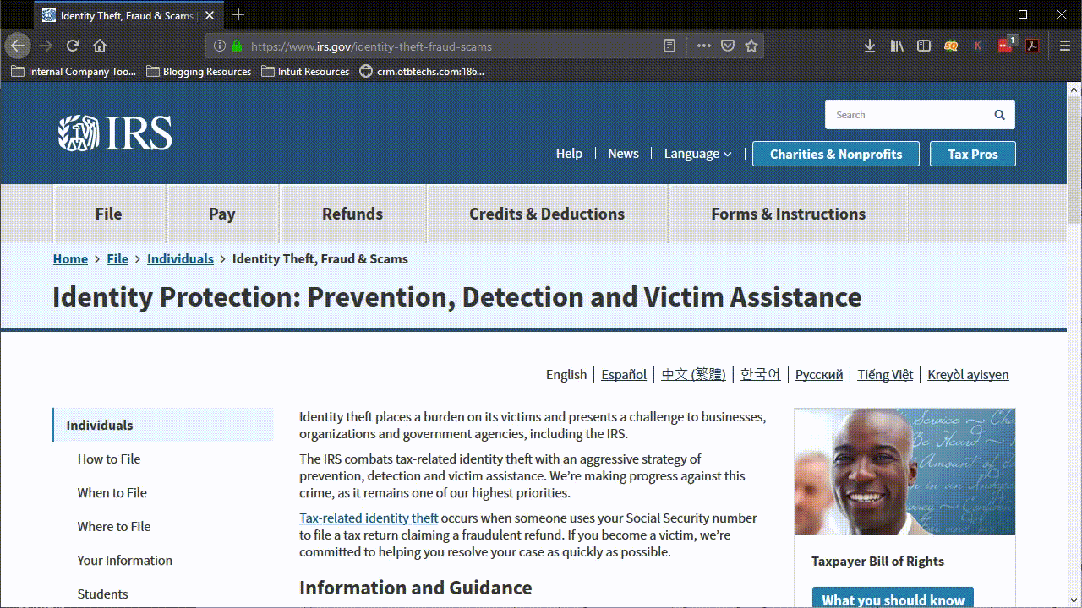
Task: Open Where to File sidebar link
Action: coord(114,527)
